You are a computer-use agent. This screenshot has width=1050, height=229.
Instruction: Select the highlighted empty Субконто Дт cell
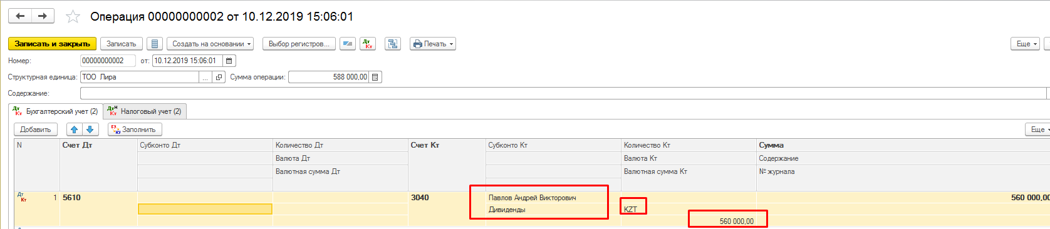(205, 209)
